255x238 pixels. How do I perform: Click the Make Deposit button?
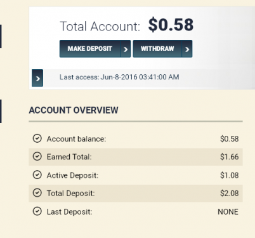(x=95, y=49)
